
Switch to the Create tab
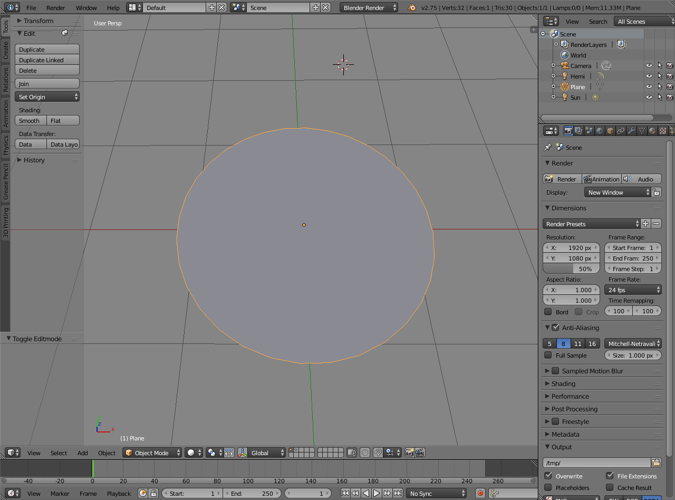[x=6, y=51]
